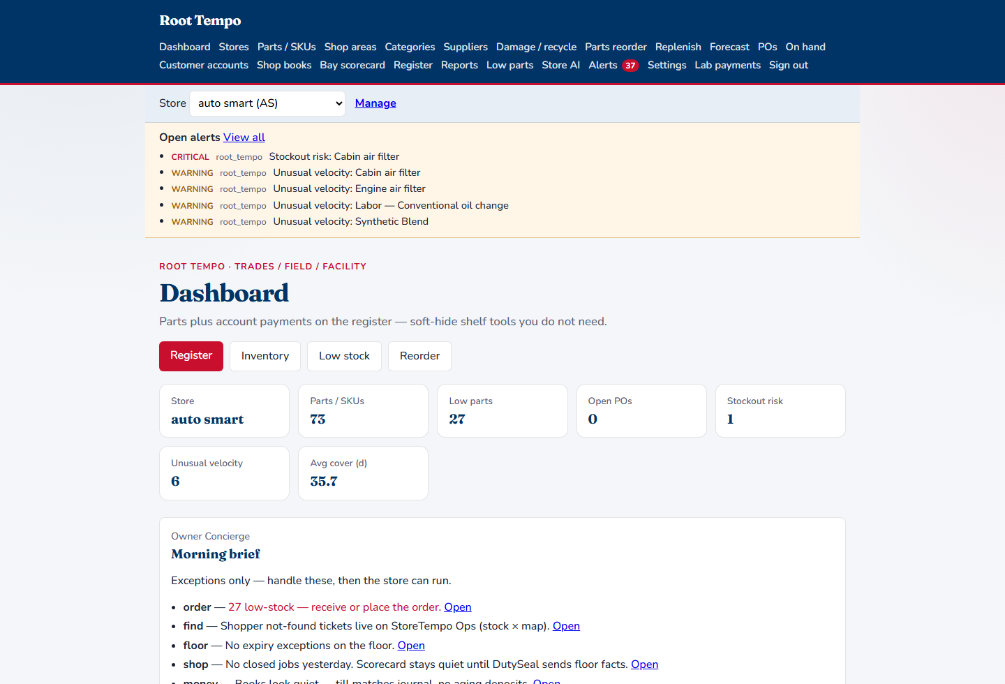Click Sign out in the navigation
Image resolution: width=1005 pixels, height=684 pixels.
pos(789,65)
